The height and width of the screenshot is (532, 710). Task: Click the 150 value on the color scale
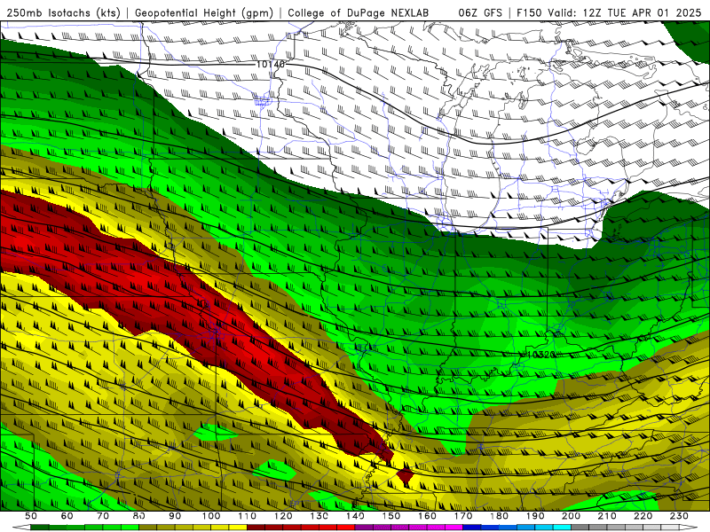click(x=390, y=516)
